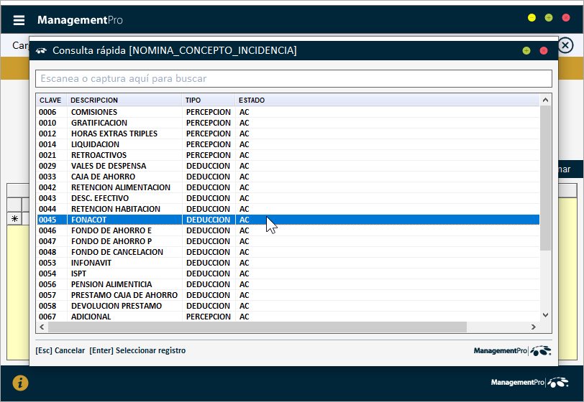The height and width of the screenshot is (402, 584).
Task: Click the vertical scrollbar up arrow
Action: click(545, 100)
